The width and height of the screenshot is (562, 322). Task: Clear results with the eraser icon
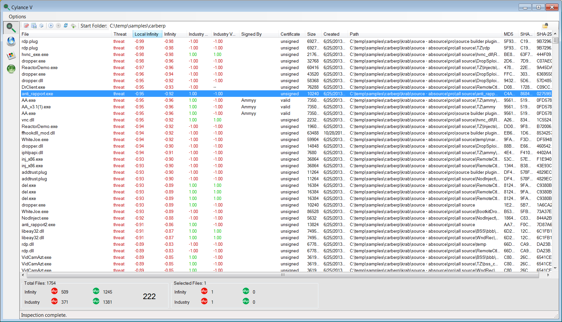click(27, 26)
